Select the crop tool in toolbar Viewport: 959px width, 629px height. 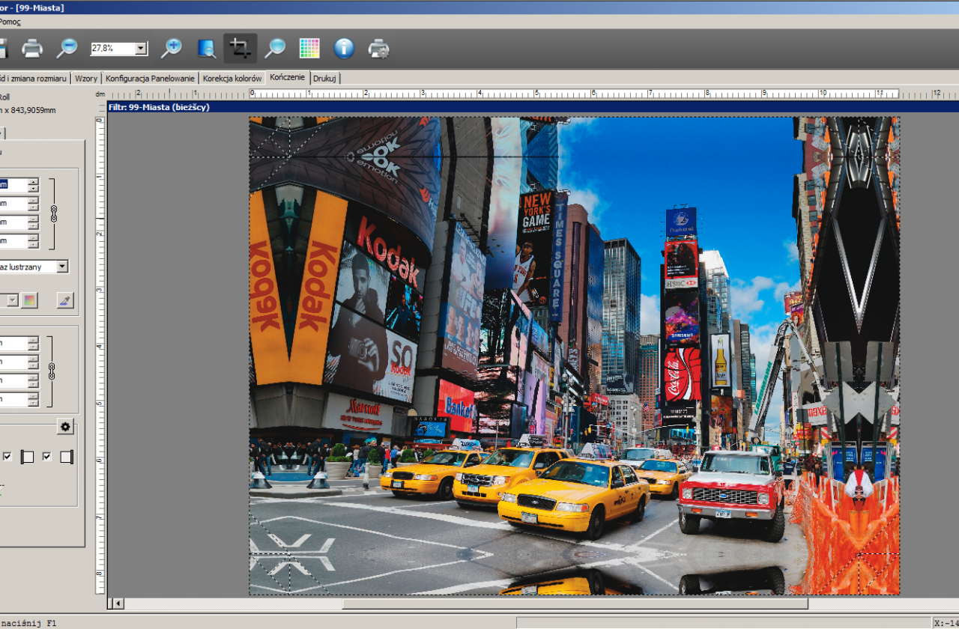coord(240,49)
